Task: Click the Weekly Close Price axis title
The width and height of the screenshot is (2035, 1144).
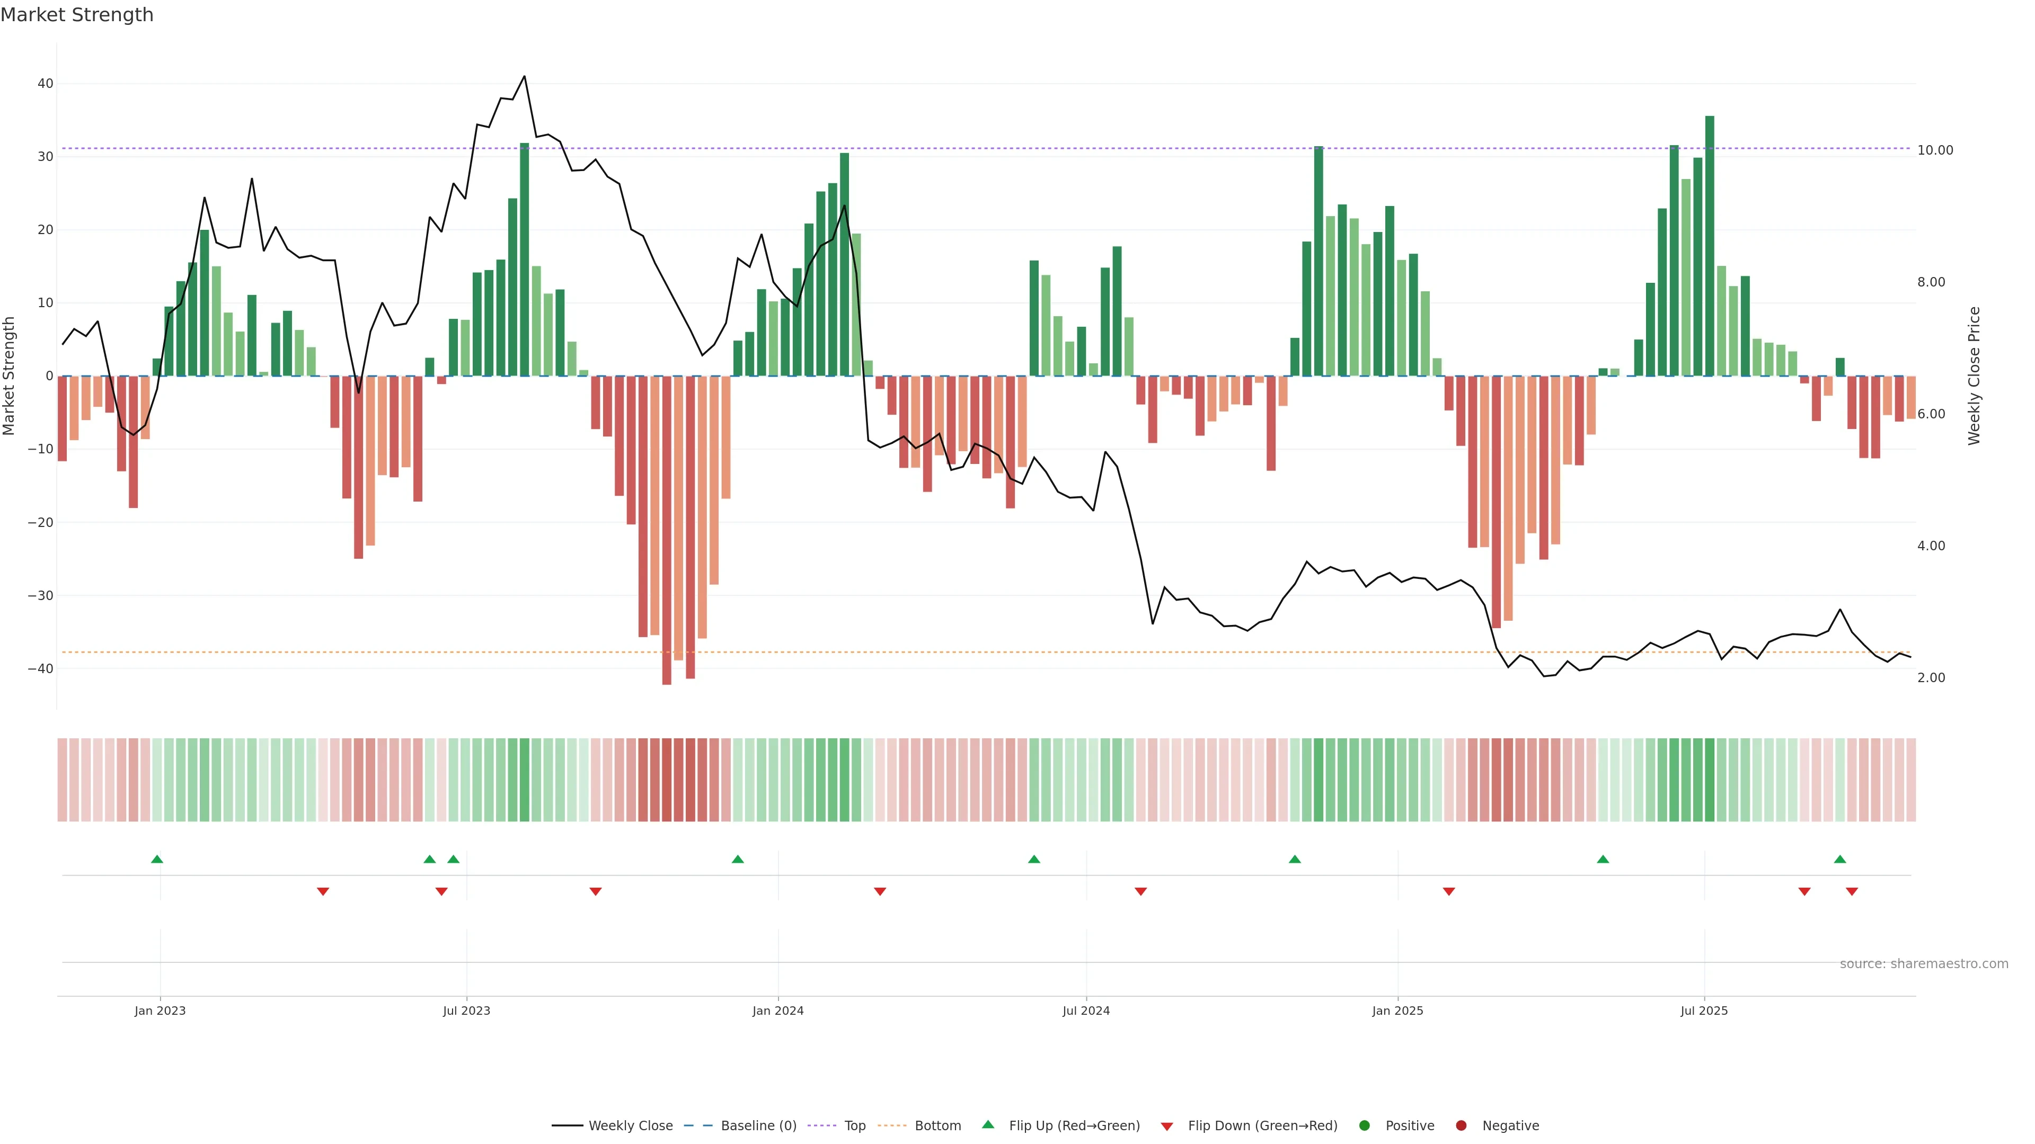Action: pos(1974,376)
